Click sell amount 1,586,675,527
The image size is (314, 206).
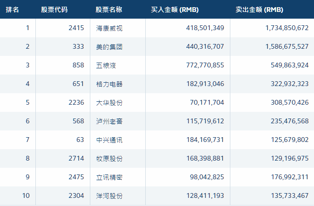click(287, 46)
